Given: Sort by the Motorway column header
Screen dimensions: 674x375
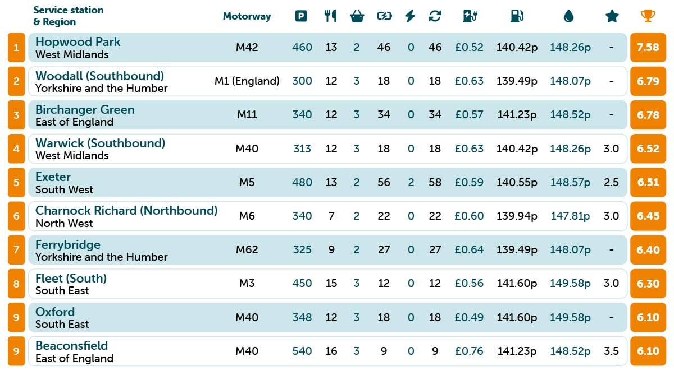Looking at the screenshot, I should pyautogui.click(x=247, y=16).
